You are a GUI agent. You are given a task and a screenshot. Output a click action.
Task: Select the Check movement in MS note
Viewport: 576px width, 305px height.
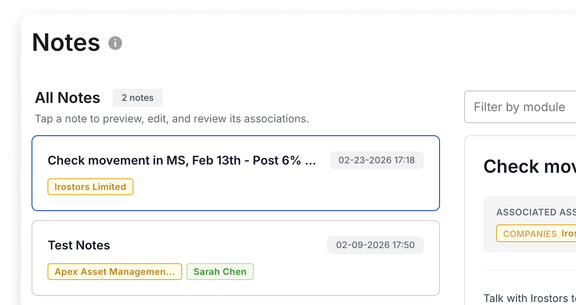click(236, 173)
